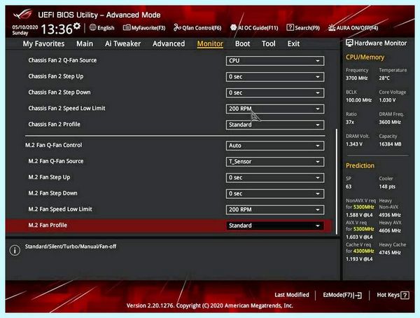Open the My Favorites tab

[x=43, y=43]
